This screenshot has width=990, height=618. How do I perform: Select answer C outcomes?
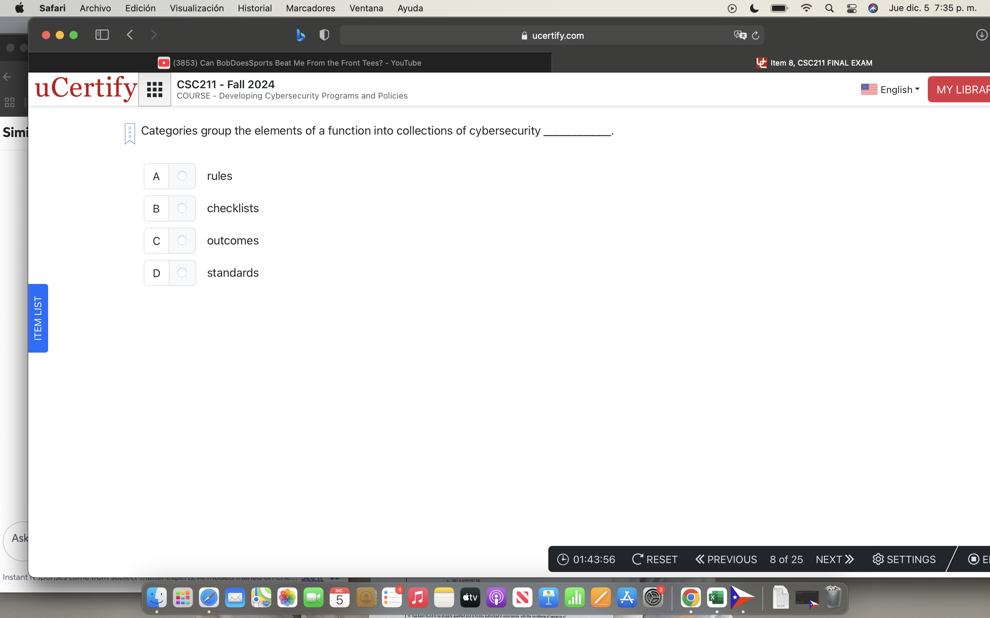coord(182,241)
